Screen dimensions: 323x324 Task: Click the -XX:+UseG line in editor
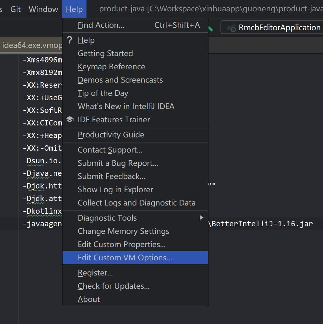coord(42,98)
